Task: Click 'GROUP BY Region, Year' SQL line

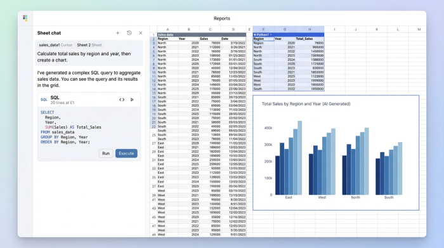Action: coord(64,137)
